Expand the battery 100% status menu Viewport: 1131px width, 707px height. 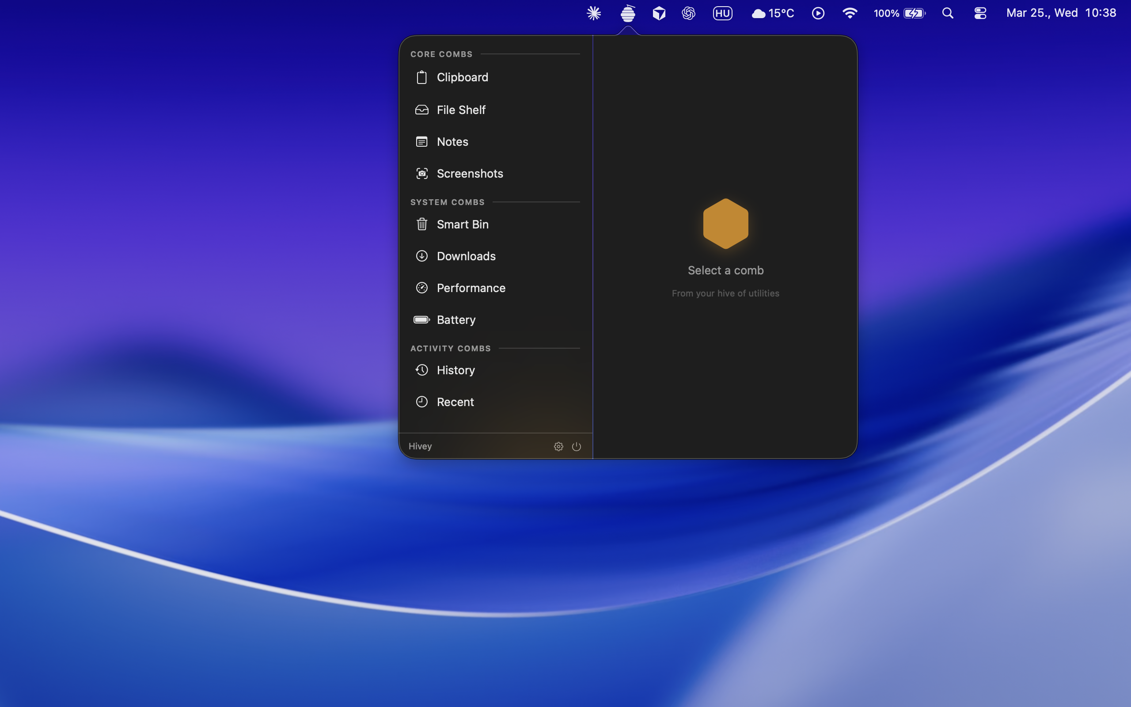[899, 13]
